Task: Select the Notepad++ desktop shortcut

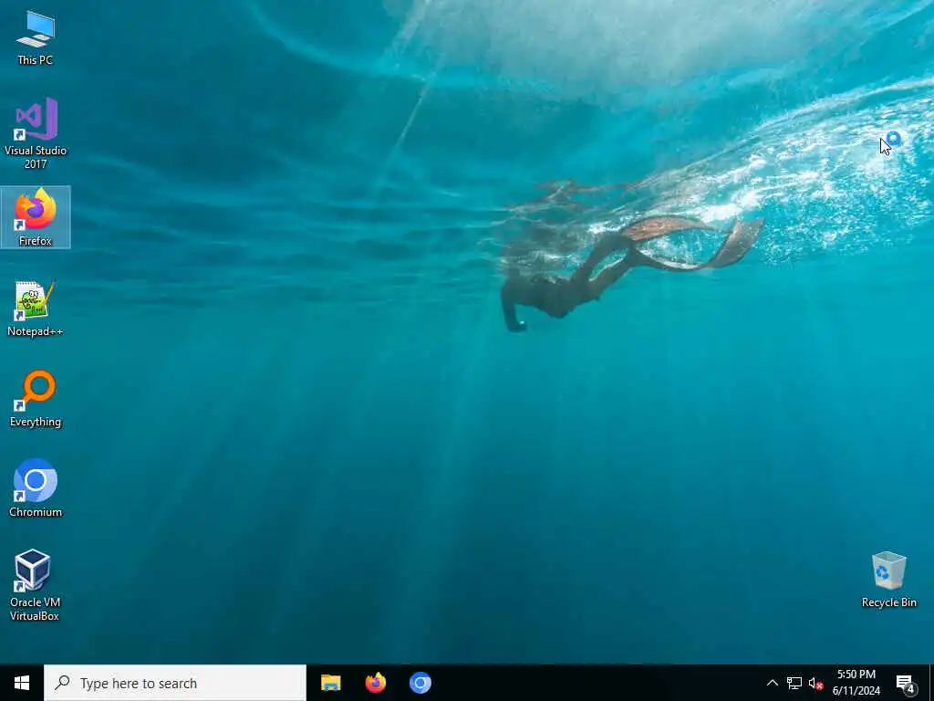Action: point(36,309)
